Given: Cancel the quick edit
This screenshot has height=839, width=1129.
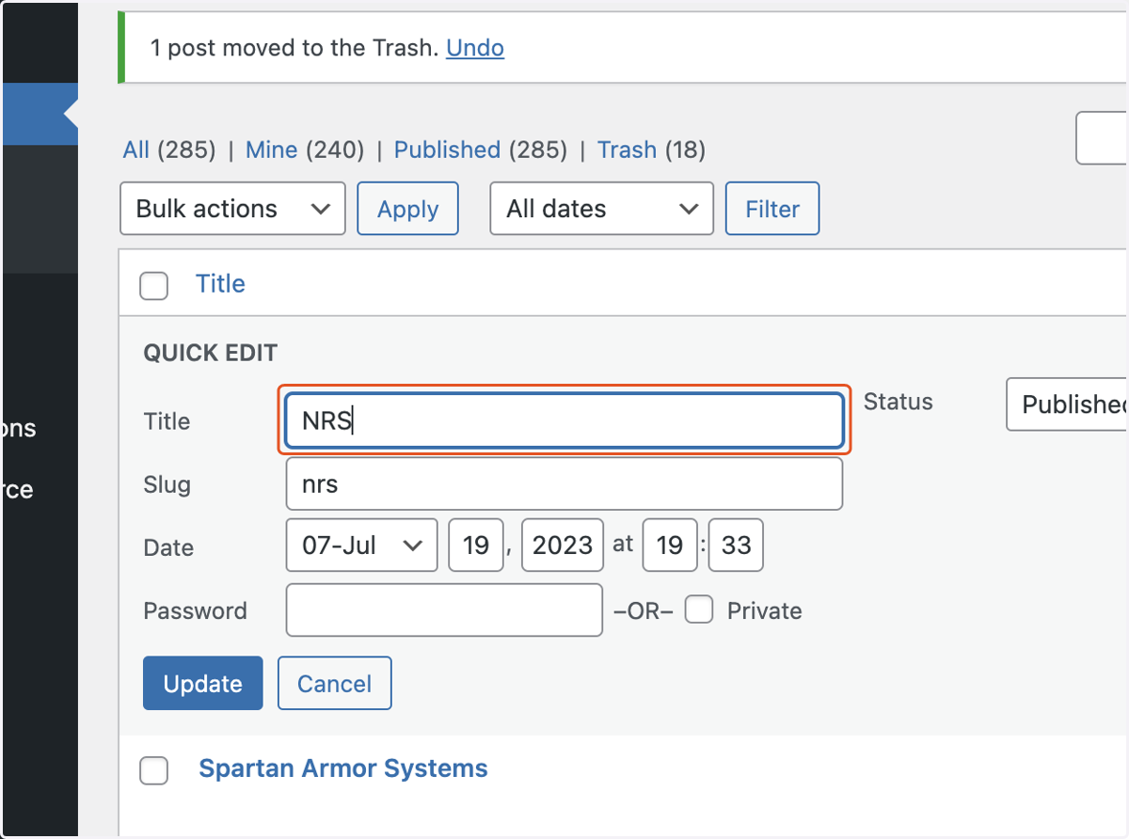Looking at the screenshot, I should pyautogui.click(x=334, y=683).
